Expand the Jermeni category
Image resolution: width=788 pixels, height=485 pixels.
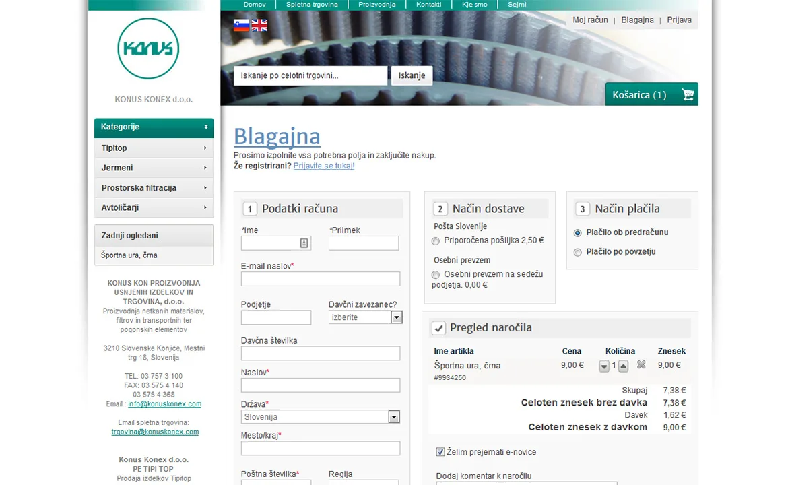pos(154,168)
